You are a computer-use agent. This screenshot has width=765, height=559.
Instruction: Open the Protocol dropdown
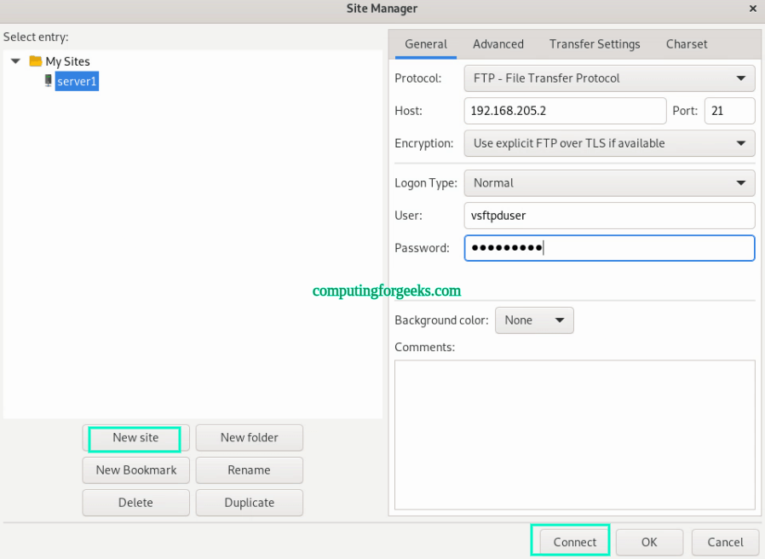(608, 78)
